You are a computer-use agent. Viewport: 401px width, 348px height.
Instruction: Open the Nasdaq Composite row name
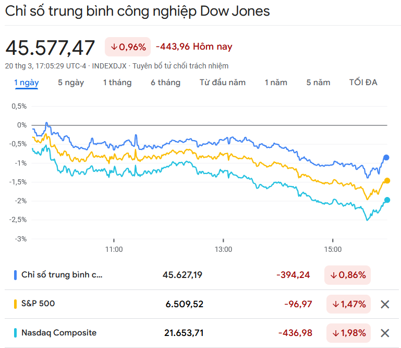pos(59,333)
